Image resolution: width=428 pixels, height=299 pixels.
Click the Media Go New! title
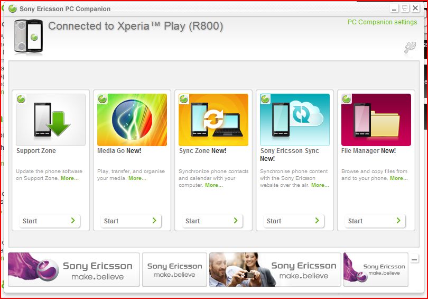click(x=119, y=151)
